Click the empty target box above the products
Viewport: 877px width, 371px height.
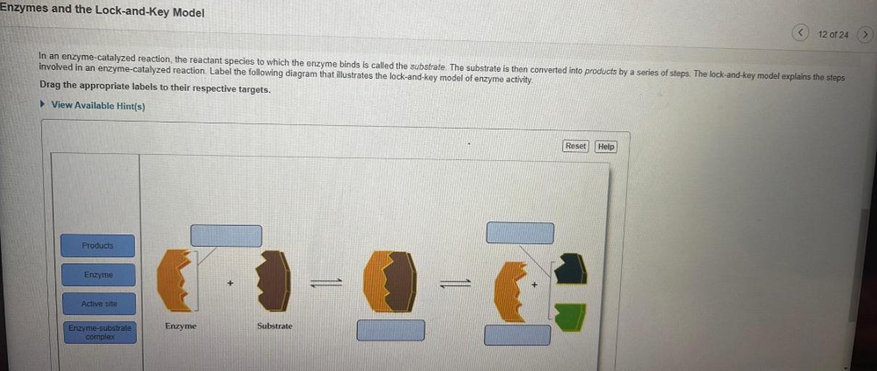click(x=520, y=233)
